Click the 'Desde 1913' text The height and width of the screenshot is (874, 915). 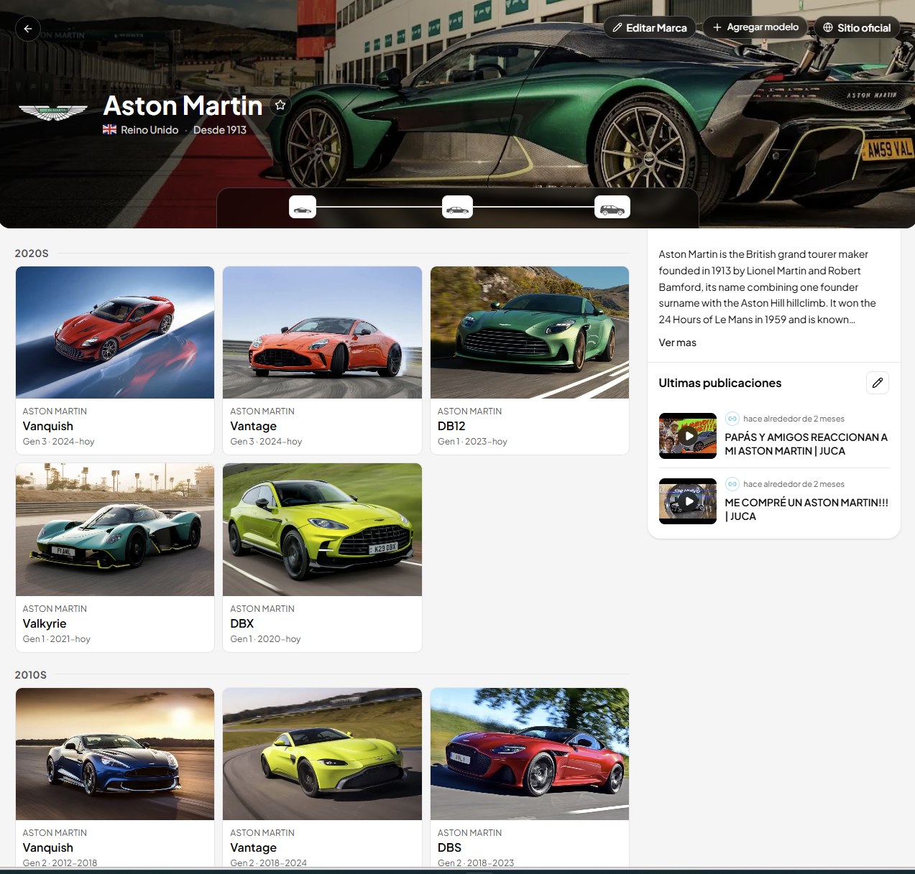pos(220,130)
